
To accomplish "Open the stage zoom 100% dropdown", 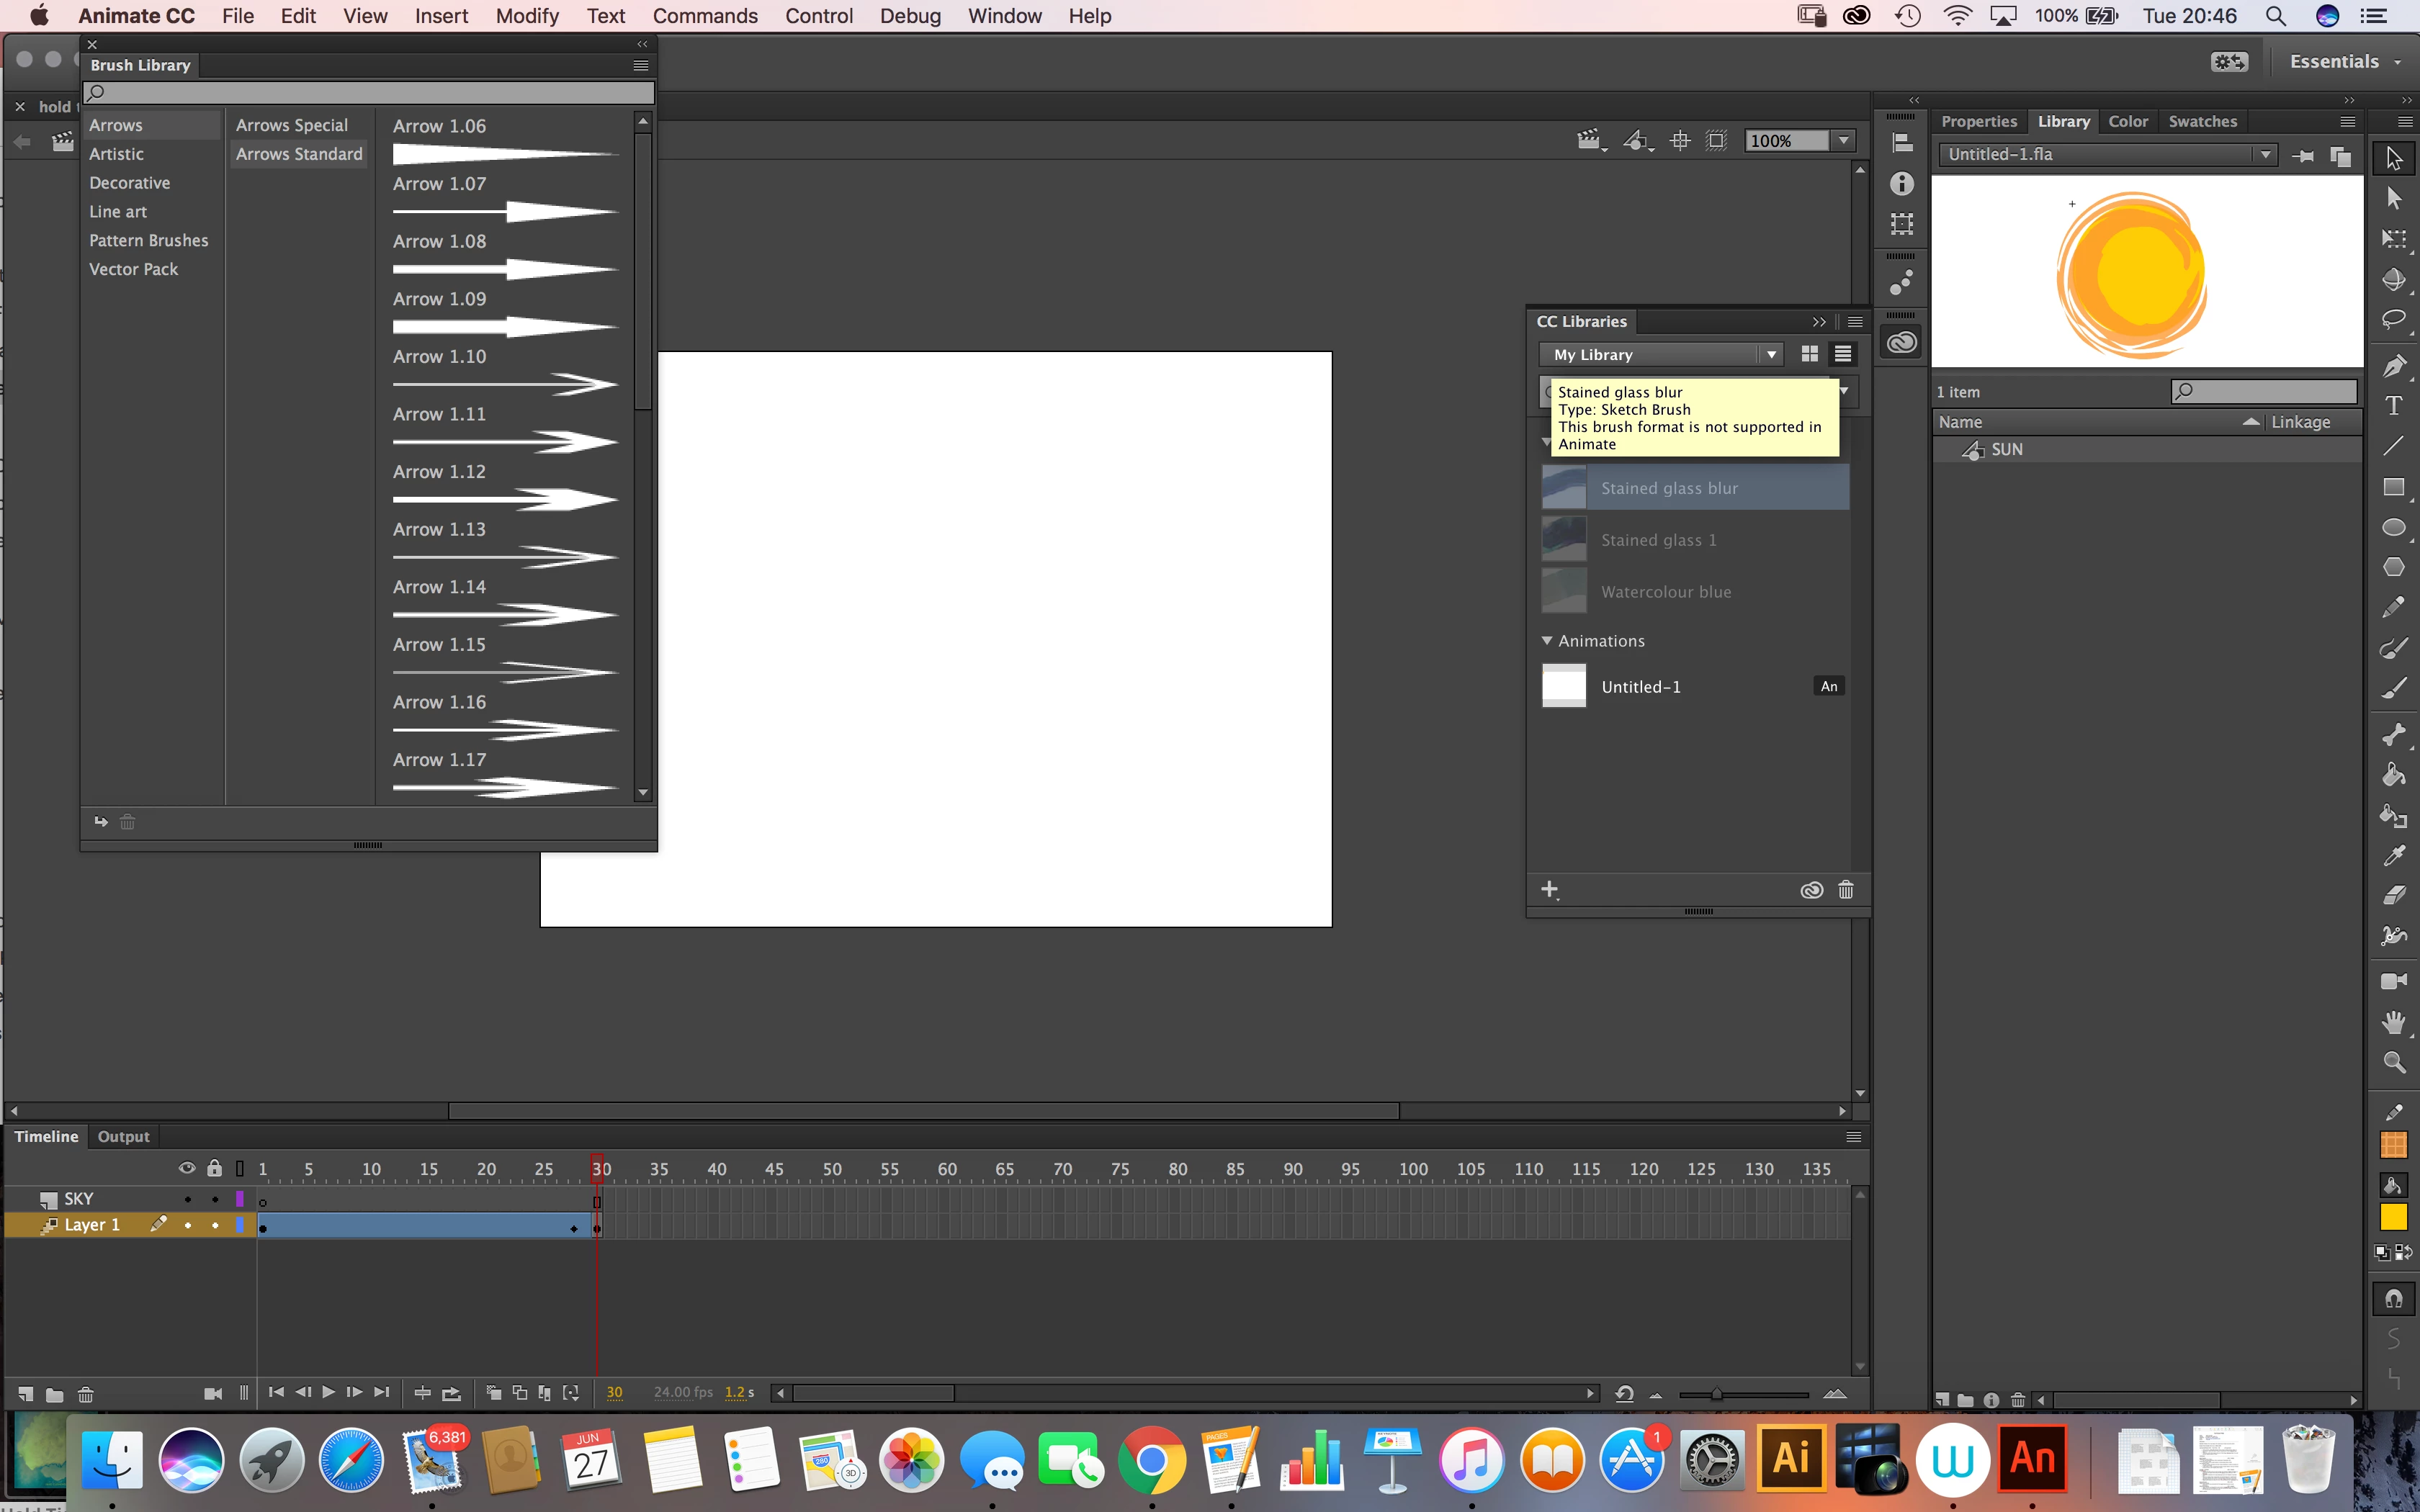I will click(1843, 141).
